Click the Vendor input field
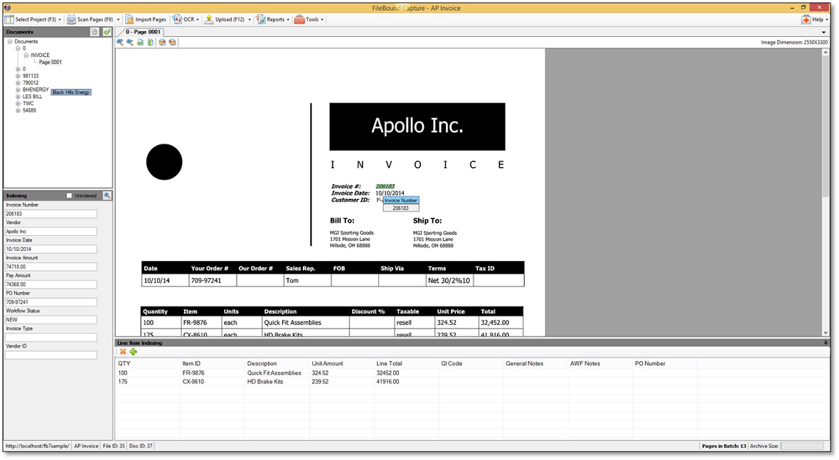The width and height of the screenshot is (839, 460). 51,231
